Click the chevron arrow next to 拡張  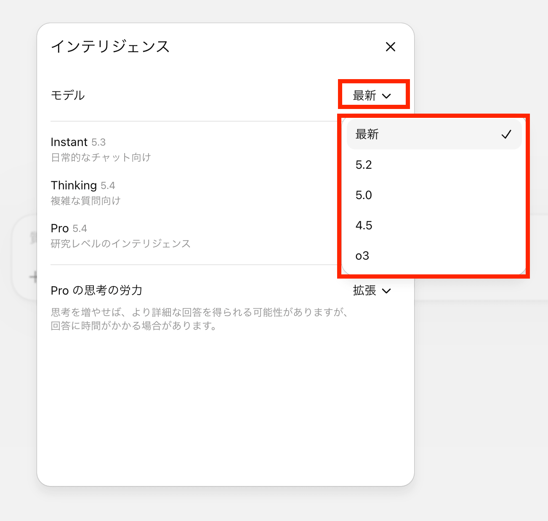click(386, 291)
